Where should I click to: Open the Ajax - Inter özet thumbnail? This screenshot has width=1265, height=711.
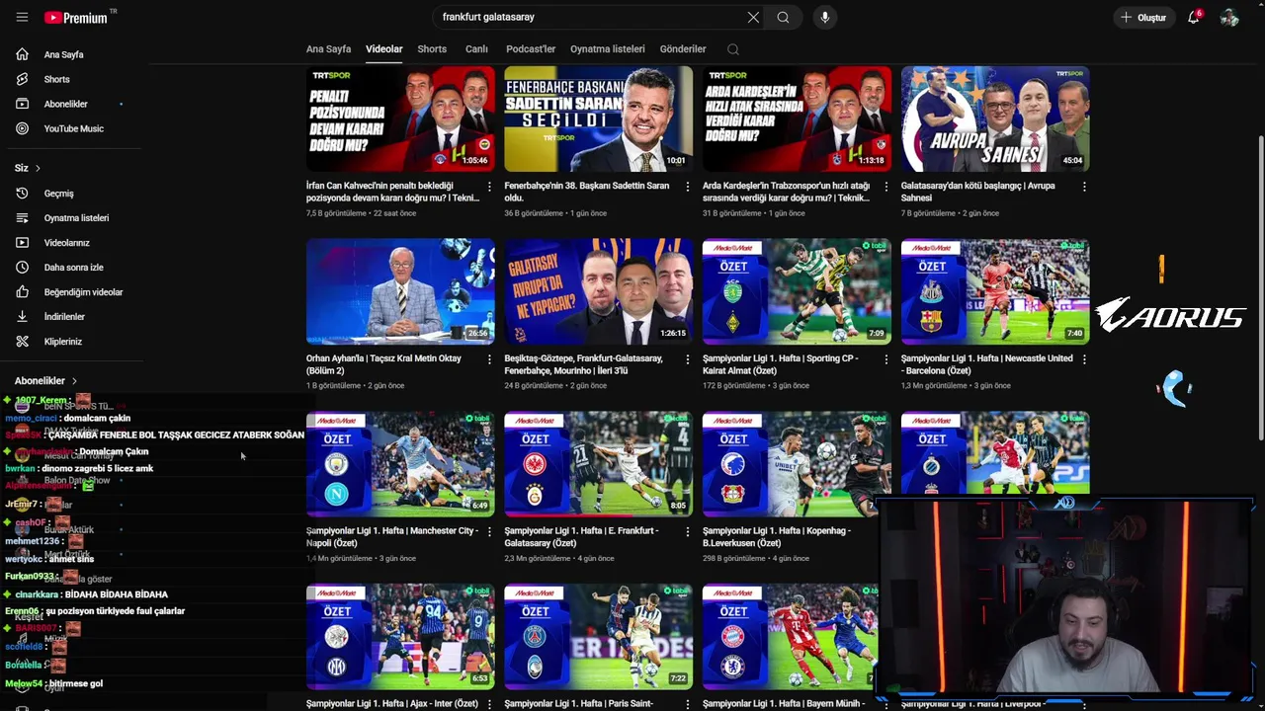coord(400,636)
